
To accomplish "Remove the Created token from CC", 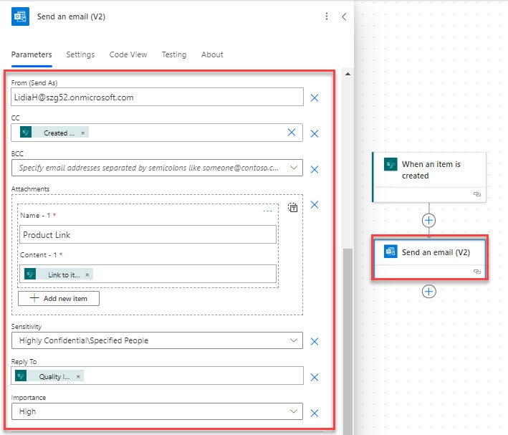I will click(83, 133).
